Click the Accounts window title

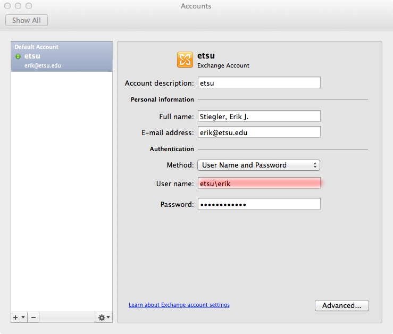[196, 6]
